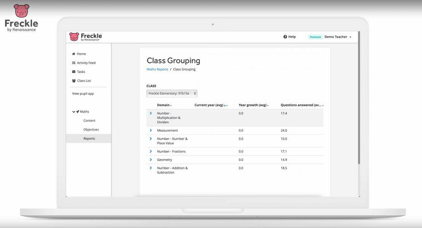Image resolution: width=422 pixels, height=228 pixels.
Task: Click the Measurement year growth 0.0 cell
Action: [241, 130]
